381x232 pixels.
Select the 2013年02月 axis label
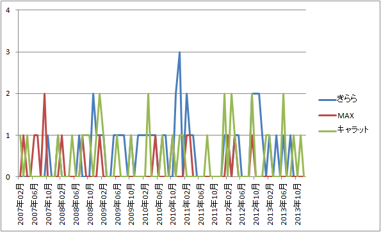pos(270,205)
